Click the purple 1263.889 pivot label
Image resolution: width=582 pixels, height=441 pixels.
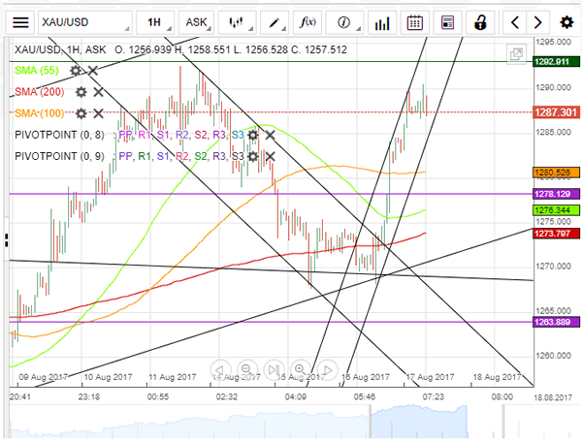coord(556,322)
